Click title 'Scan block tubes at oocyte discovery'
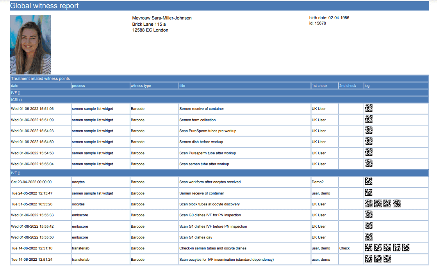437x267 pixels. (x=209, y=204)
